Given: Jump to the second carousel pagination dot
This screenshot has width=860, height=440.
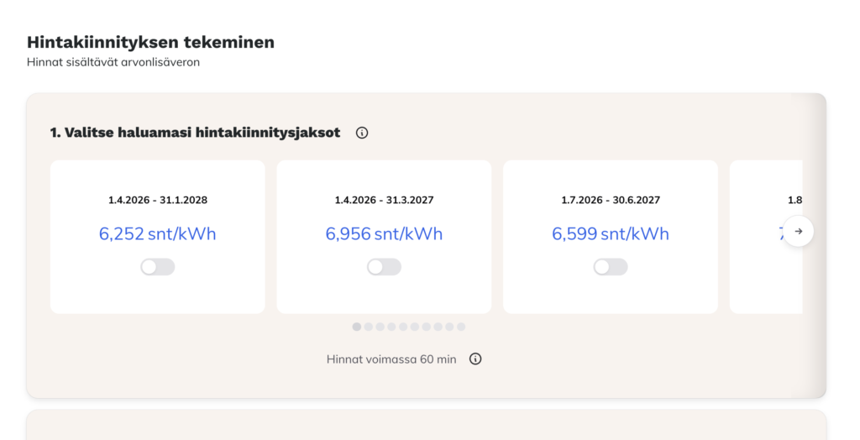Looking at the screenshot, I should click(x=369, y=327).
